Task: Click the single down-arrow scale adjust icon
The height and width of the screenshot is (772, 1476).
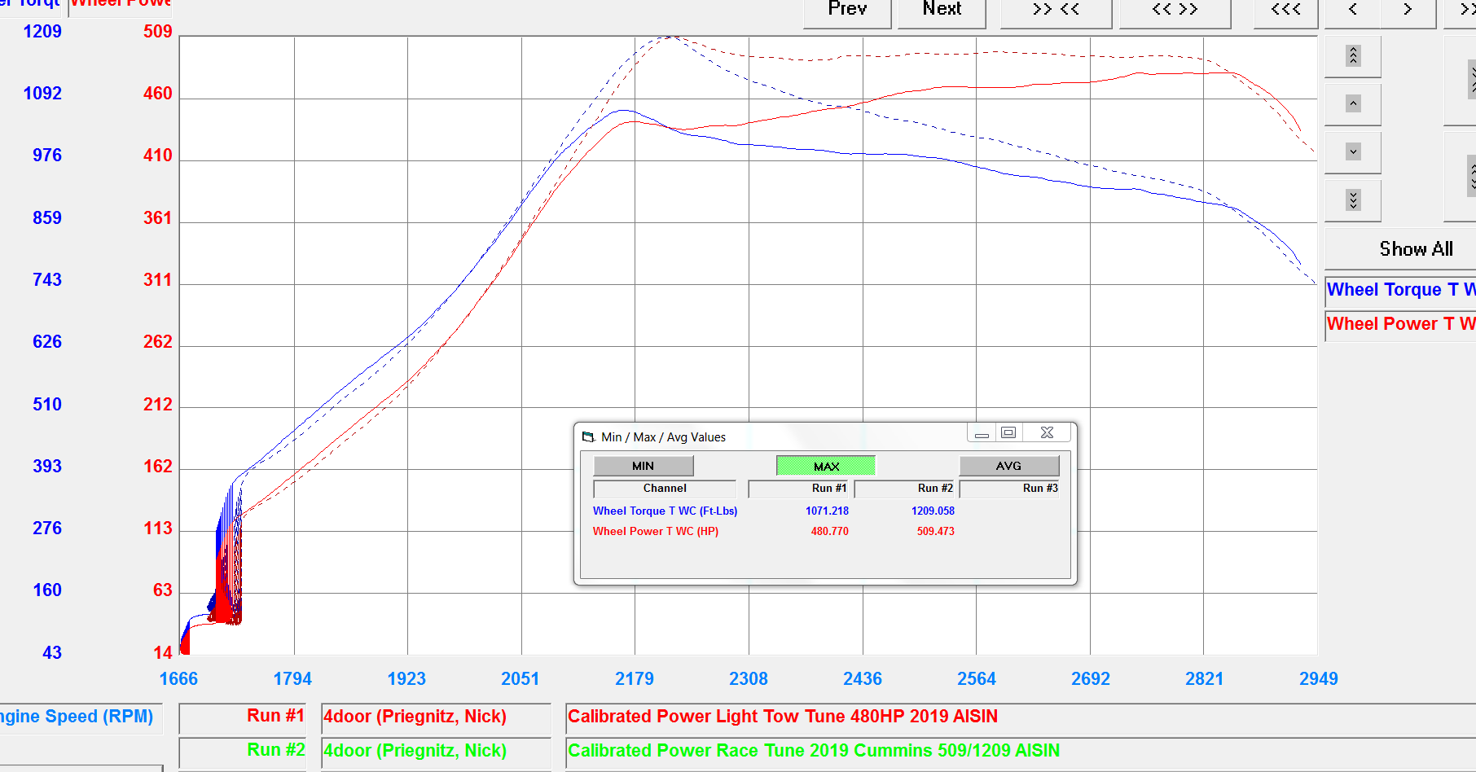Action: click(x=1352, y=152)
